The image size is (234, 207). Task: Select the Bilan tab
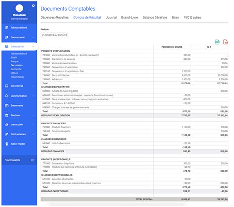(x=175, y=17)
